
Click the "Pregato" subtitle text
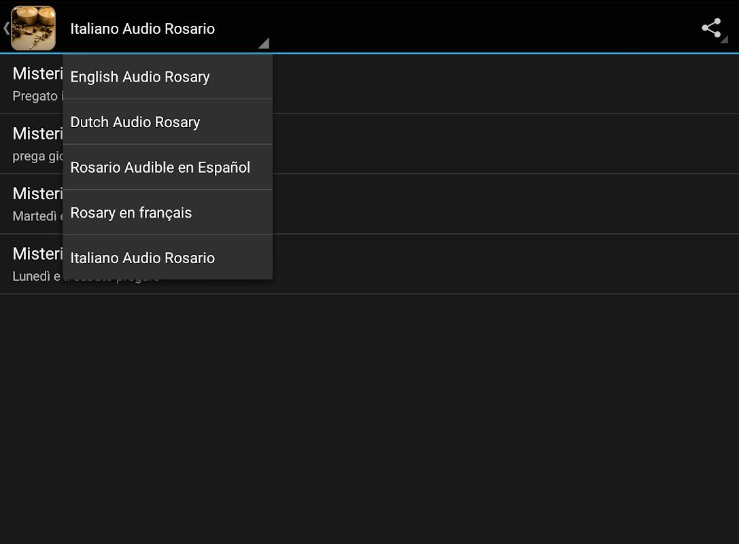pyautogui.click(x=35, y=96)
